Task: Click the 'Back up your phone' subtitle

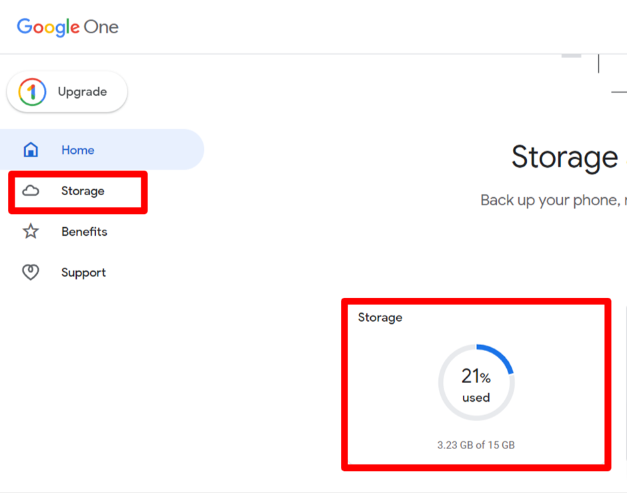Action: [552, 201]
